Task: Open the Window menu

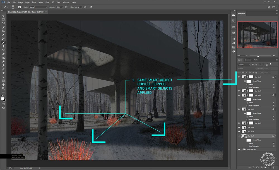Action: click(x=66, y=2)
